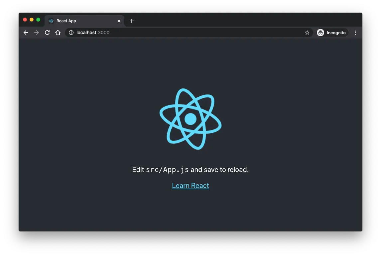Click the browser back navigation arrow
The height and width of the screenshot is (256, 381).
point(26,33)
